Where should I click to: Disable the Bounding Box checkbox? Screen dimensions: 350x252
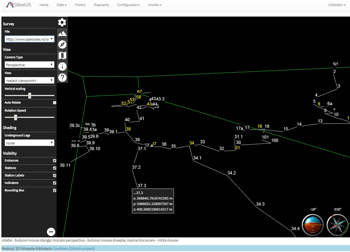point(55,190)
